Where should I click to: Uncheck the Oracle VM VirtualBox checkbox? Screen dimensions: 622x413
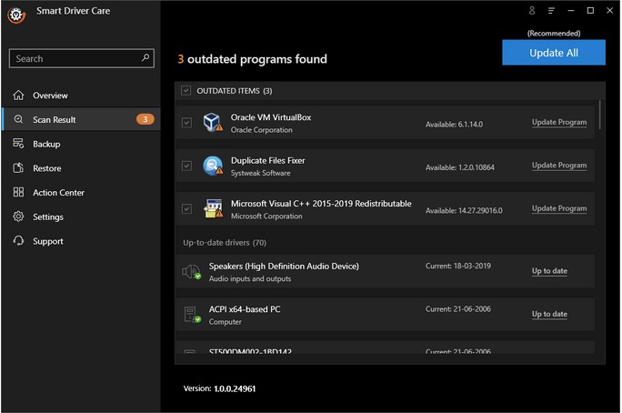pyautogui.click(x=186, y=123)
